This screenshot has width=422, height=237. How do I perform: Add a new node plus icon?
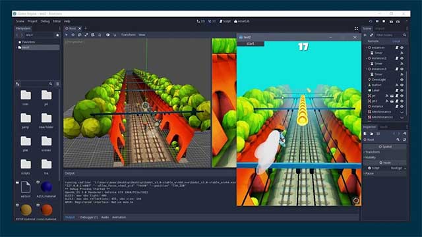pos(365,35)
